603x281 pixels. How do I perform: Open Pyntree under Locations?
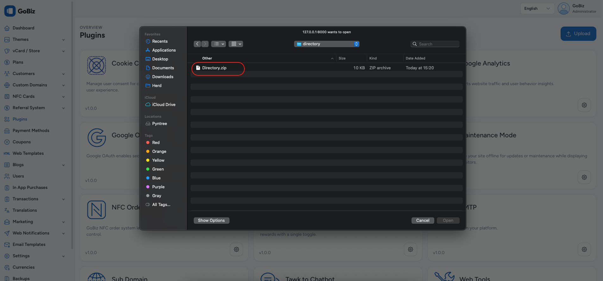click(x=159, y=124)
